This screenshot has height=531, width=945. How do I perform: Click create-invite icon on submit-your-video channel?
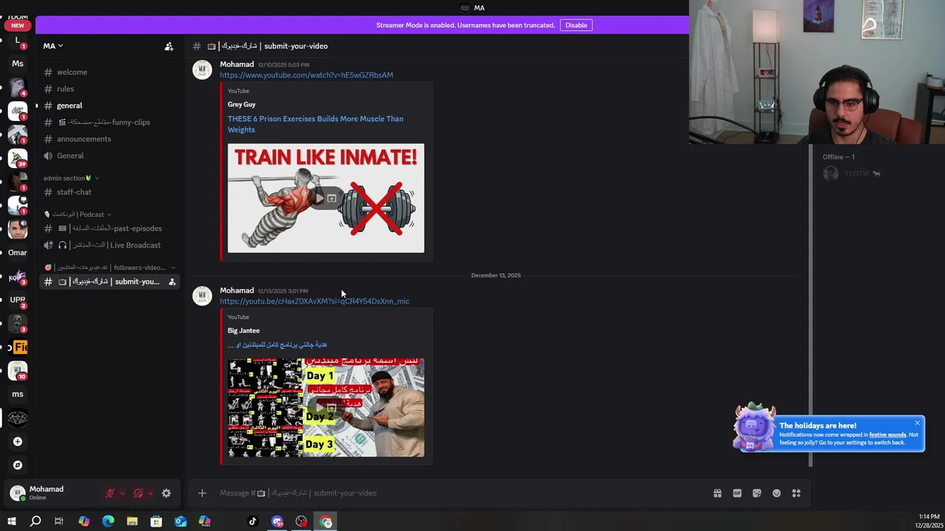pyautogui.click(x=172, y=282)
